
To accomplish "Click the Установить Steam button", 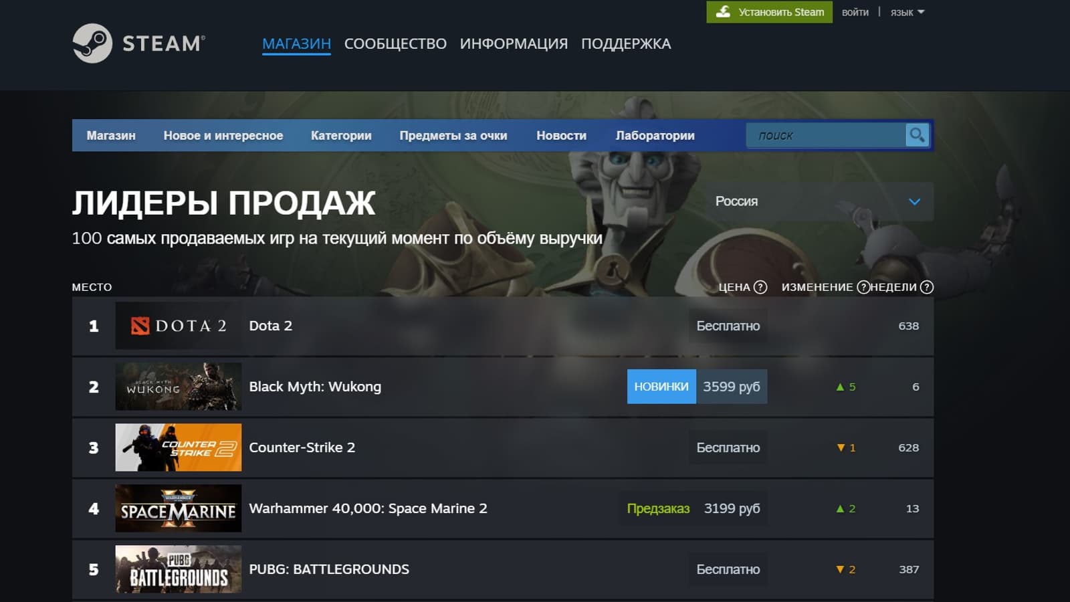I will [769, 12].
